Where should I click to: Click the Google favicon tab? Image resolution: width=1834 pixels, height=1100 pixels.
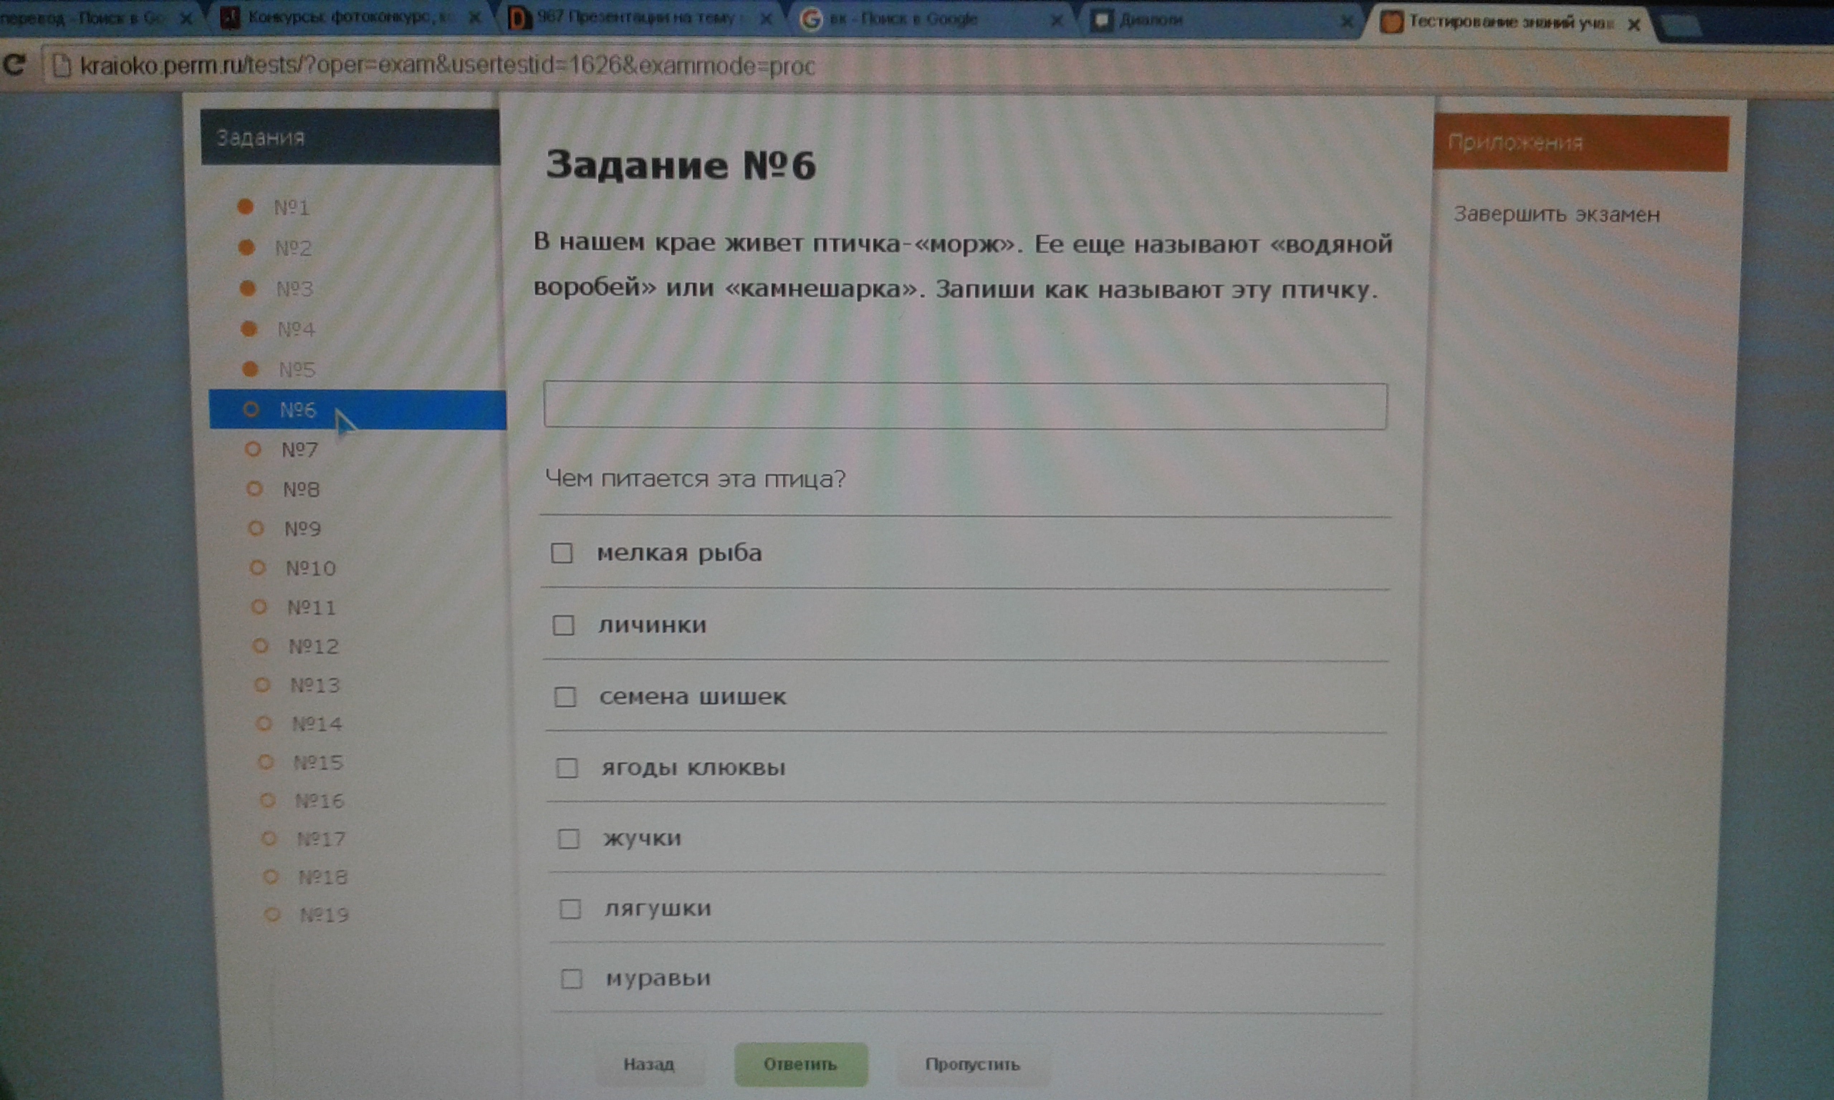pyautogui.click(x=812, y=19)
